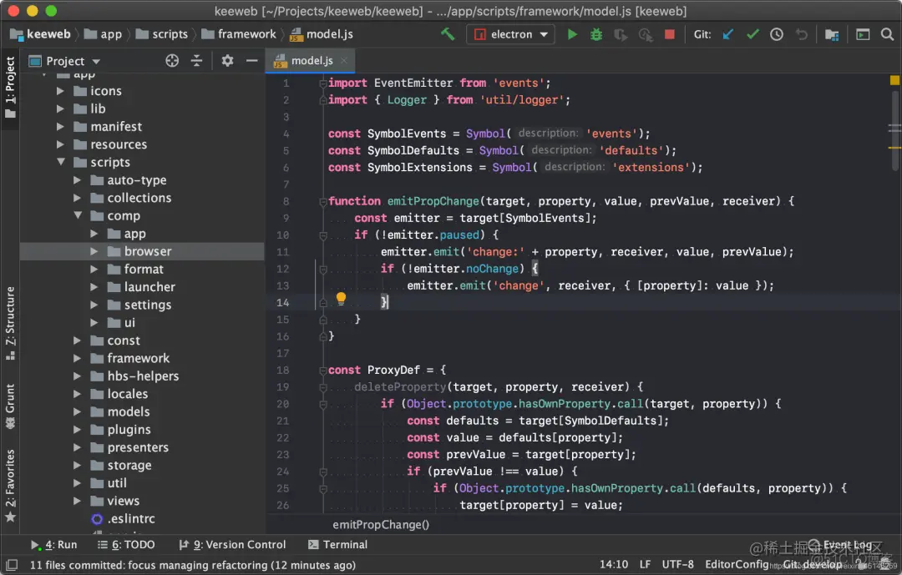Click the emitPropChange() editor breadcrumb
Screen dimensions: 902x575
pos(381,524)
